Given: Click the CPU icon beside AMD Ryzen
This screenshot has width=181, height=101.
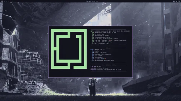Looking at the screenshot, I should (93, 33).
